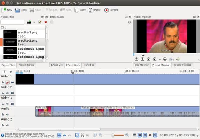Click the Open button in the toolbar
The height and width of the screenshot is (139, 200).
(x=21, y=10)
